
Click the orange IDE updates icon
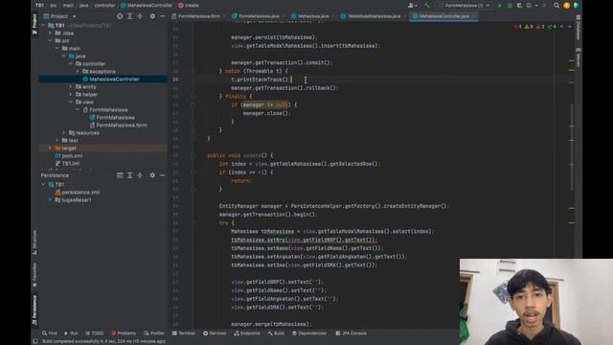pos(566,6)
